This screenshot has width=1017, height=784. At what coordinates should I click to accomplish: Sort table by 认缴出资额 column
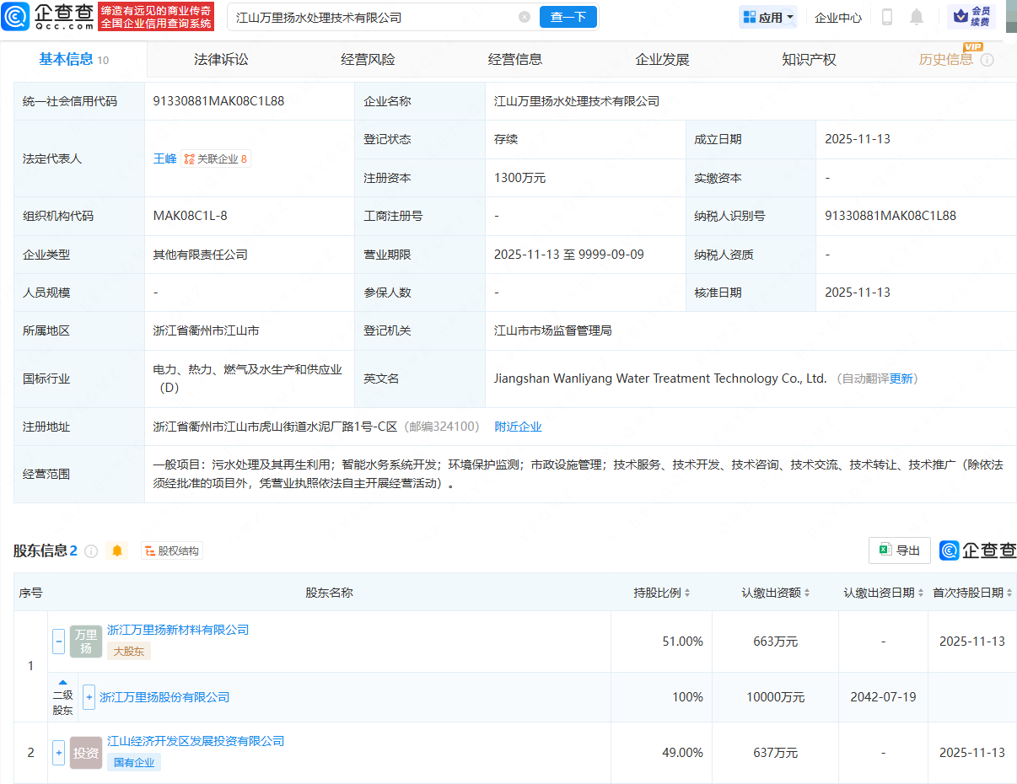776,593
